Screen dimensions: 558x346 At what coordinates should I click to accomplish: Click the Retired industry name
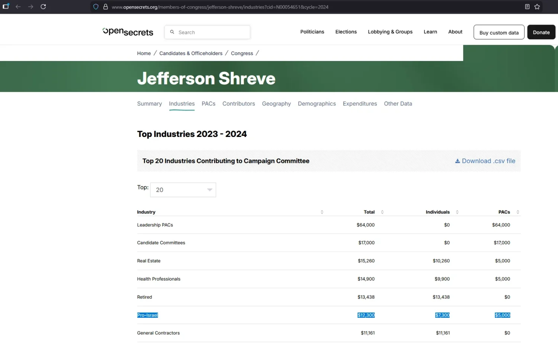click(x=145, y=297)
